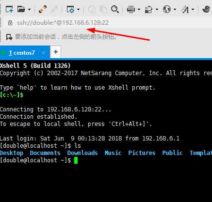Click the Font icon

[185, 9]
